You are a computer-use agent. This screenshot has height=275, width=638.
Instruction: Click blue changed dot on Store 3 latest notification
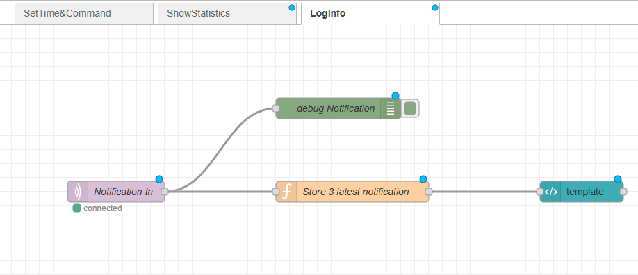pos(423,179)
